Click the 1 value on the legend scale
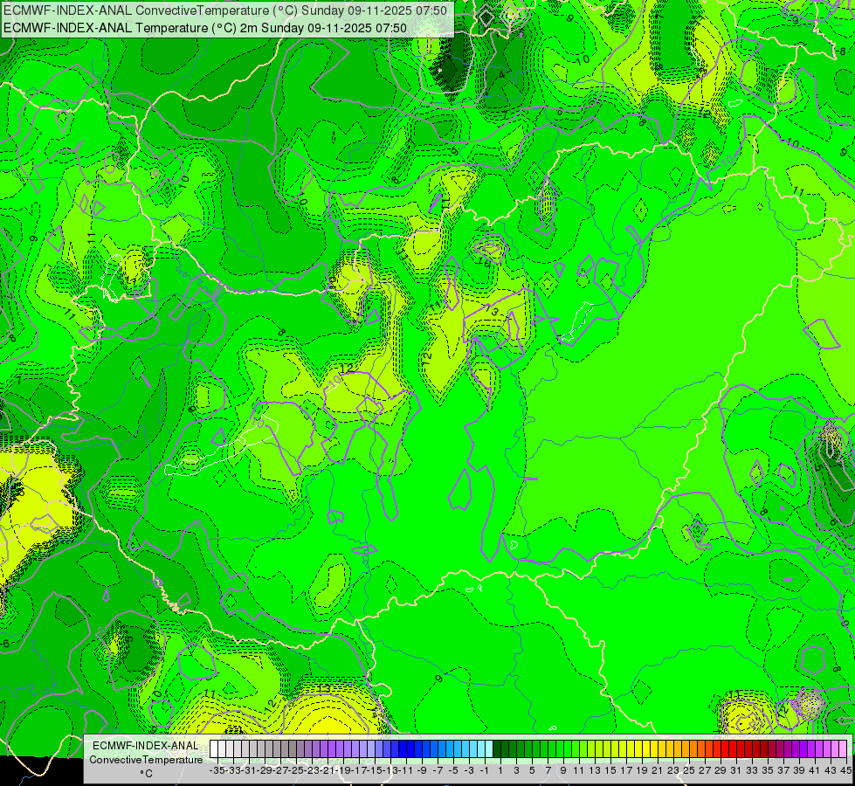This screenshot has width=855, height=786. pos(500,771)
